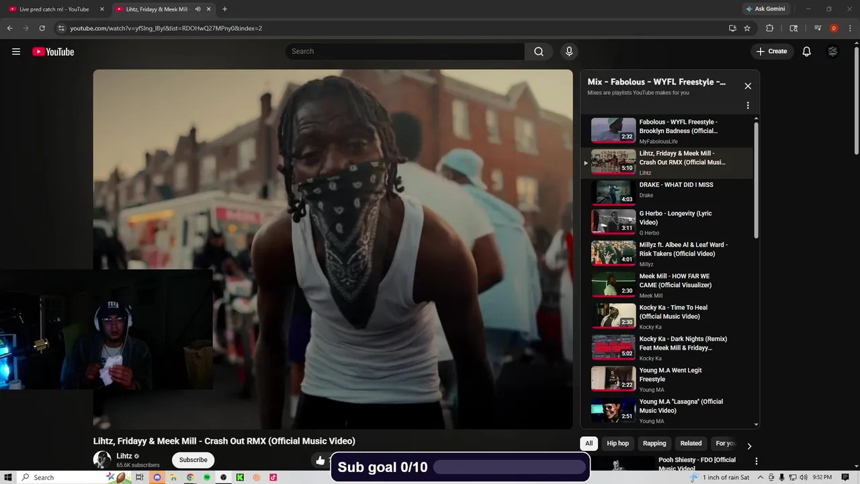This screenshot has width=860, height=484.
Task: Select the Related filter chip
Action: pos(691,444)
